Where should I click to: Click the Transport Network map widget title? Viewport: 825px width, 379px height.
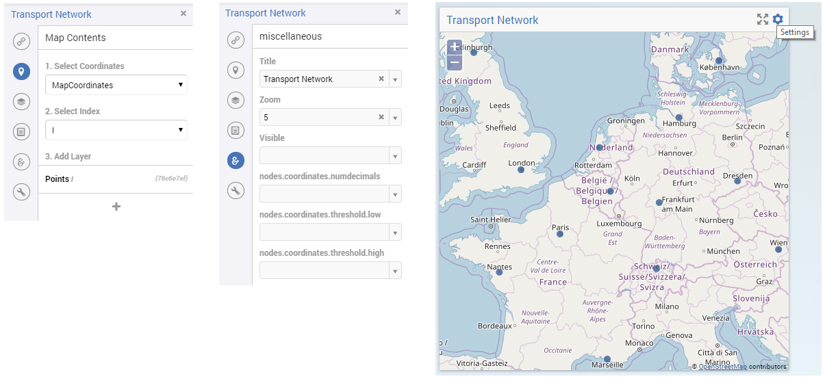tap(492, 20)
